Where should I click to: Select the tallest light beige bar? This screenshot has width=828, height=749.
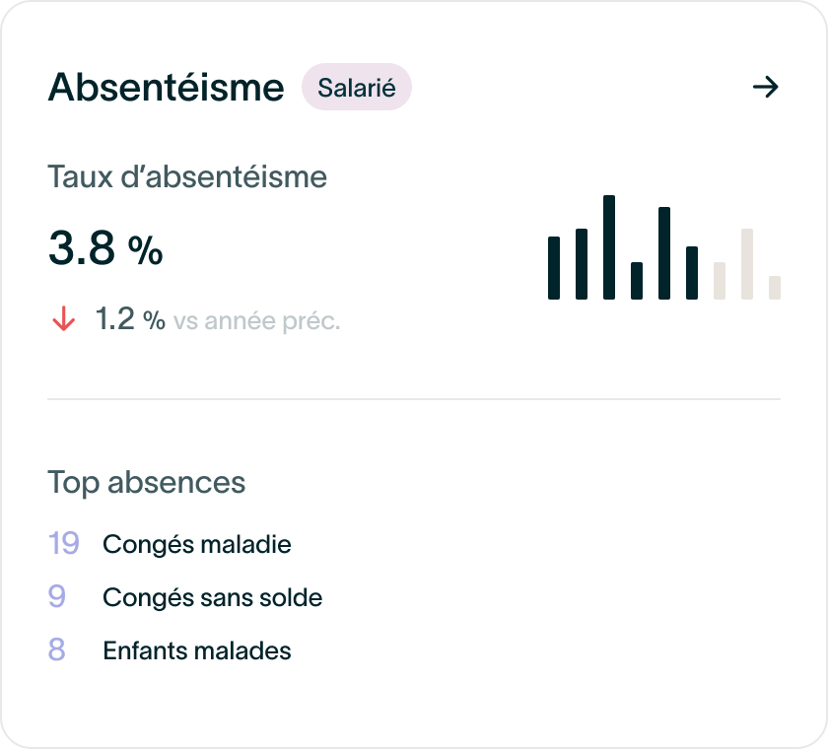tap(747, 264)
